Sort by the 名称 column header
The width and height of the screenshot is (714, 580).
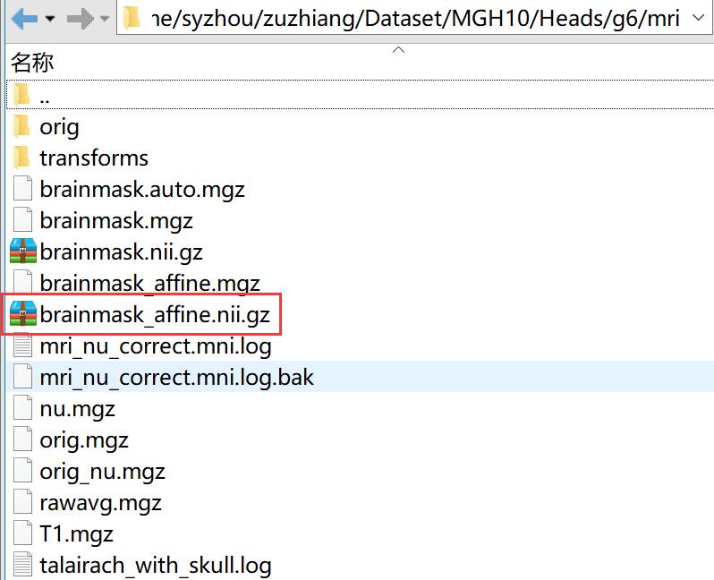(32, 63)
